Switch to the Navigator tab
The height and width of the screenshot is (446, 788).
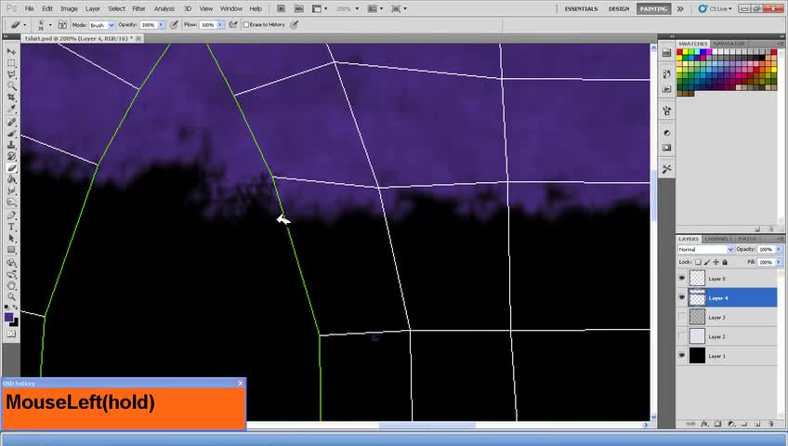[729, 44]
